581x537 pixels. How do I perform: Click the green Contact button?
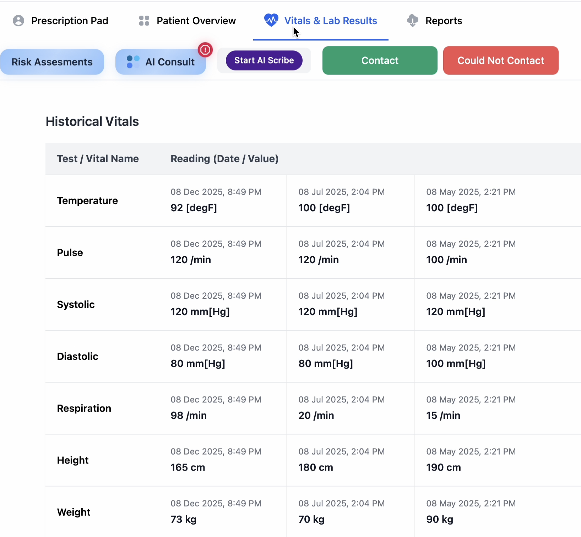380,60
